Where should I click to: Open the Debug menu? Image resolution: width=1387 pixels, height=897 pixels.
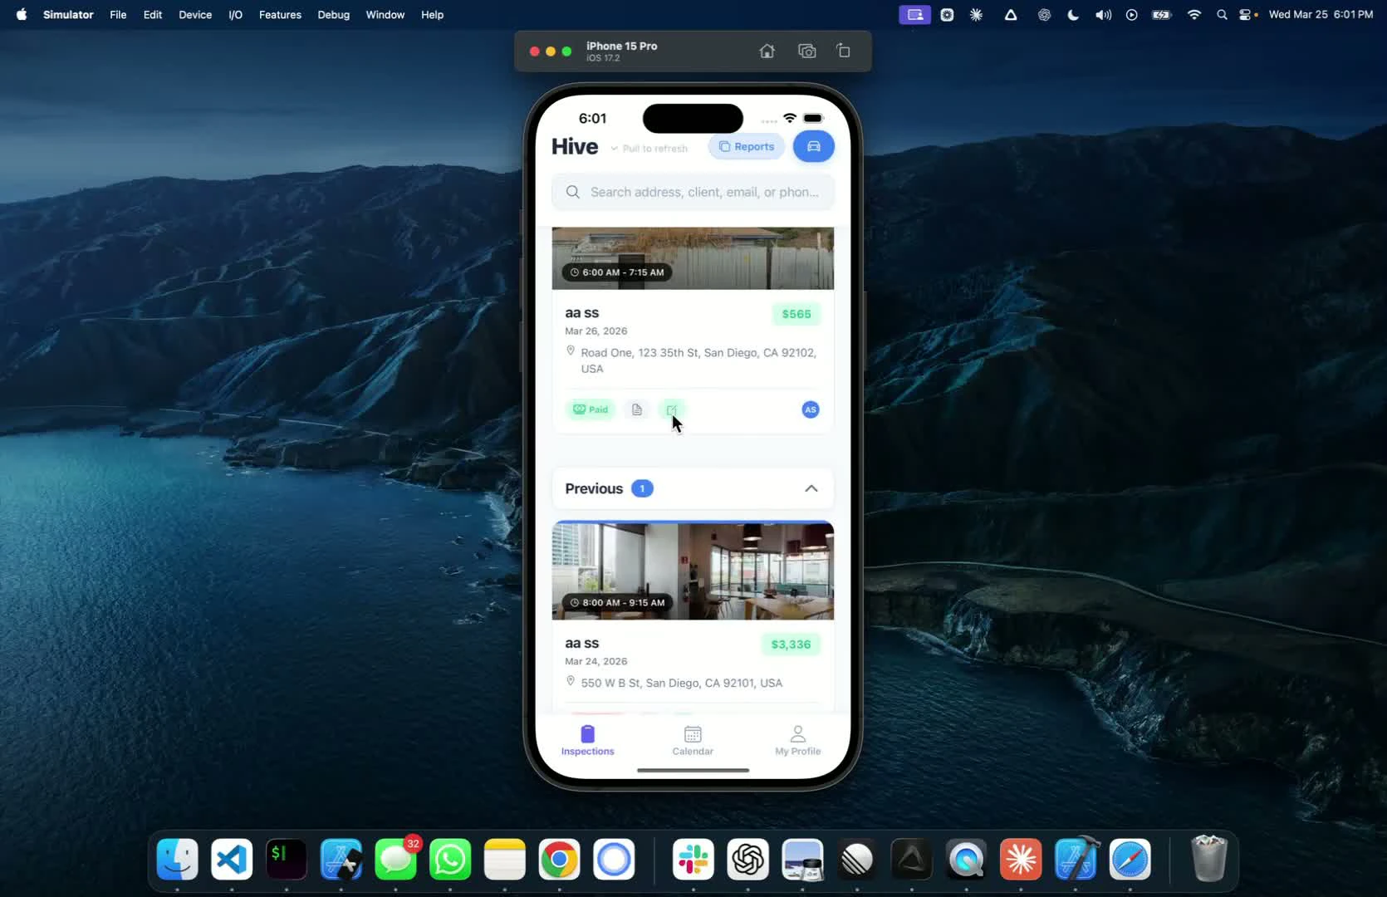(333, 15)
